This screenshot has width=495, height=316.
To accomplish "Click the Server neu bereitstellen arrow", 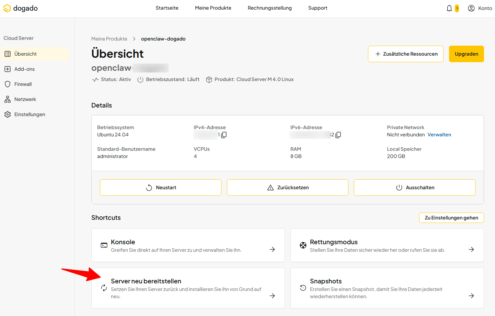I will pos(272,296).
